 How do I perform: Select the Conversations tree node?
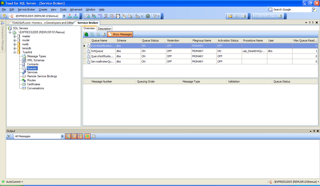(35, 88)
